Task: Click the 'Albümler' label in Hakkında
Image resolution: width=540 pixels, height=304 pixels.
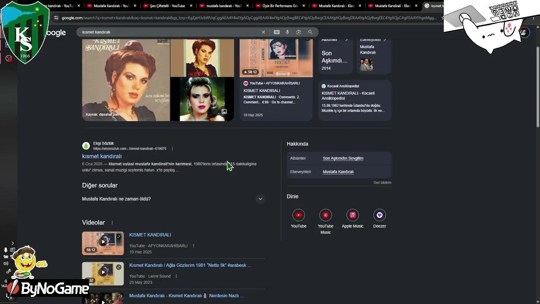Action: point(298,158)
